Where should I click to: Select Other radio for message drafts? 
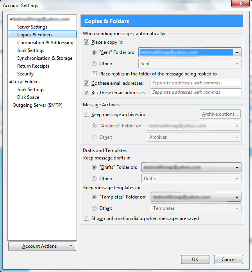(94, 179)
